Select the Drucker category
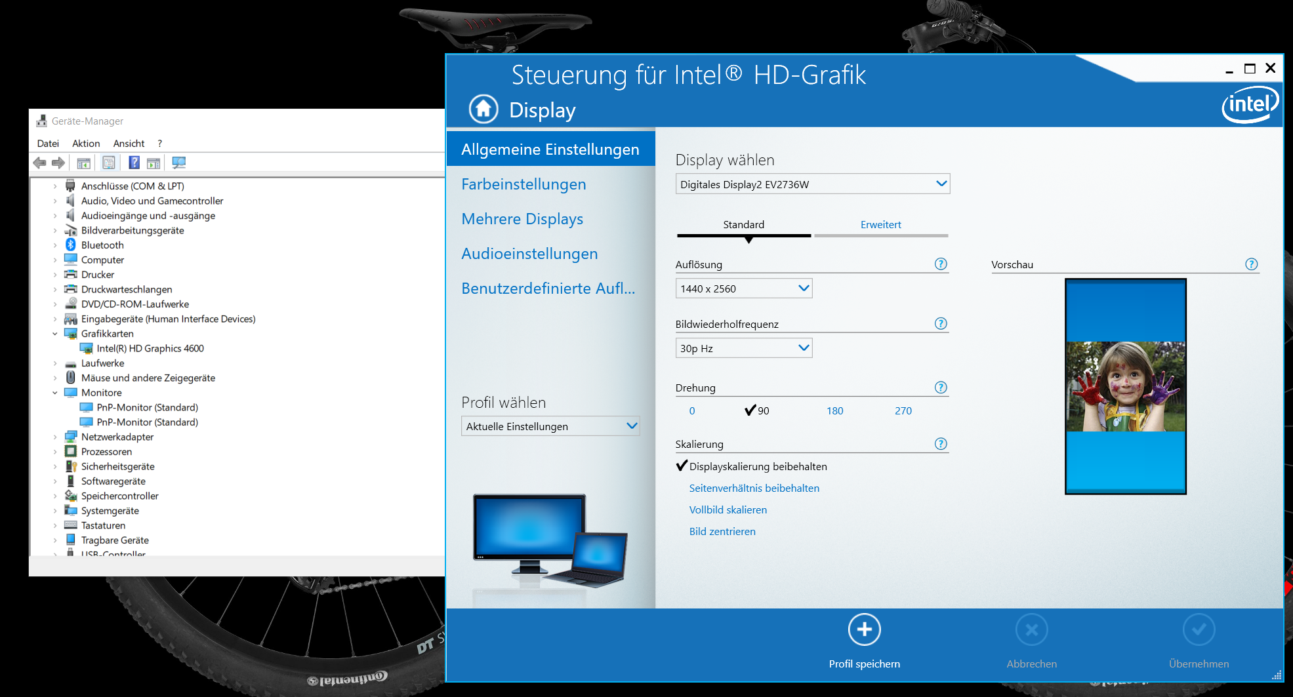 [98, 274]
